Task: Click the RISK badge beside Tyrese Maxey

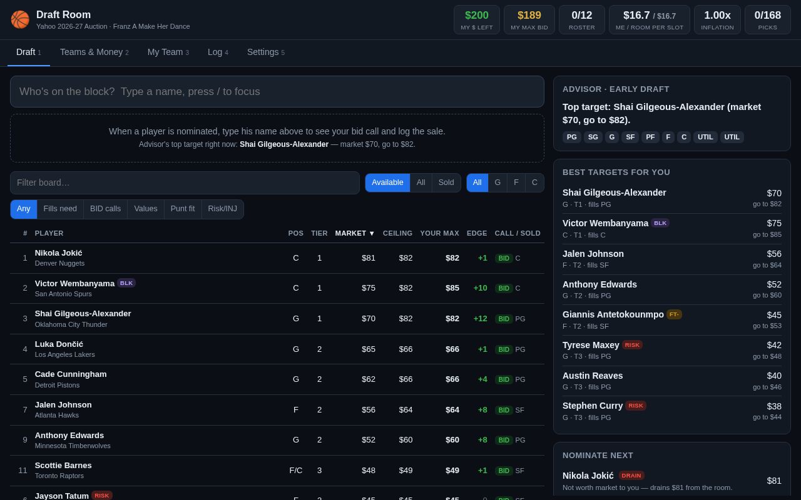Action: tap(632, 345)
